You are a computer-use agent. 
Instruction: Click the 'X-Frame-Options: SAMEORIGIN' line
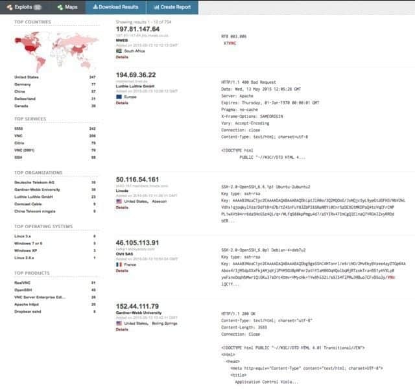coord(252,116)
